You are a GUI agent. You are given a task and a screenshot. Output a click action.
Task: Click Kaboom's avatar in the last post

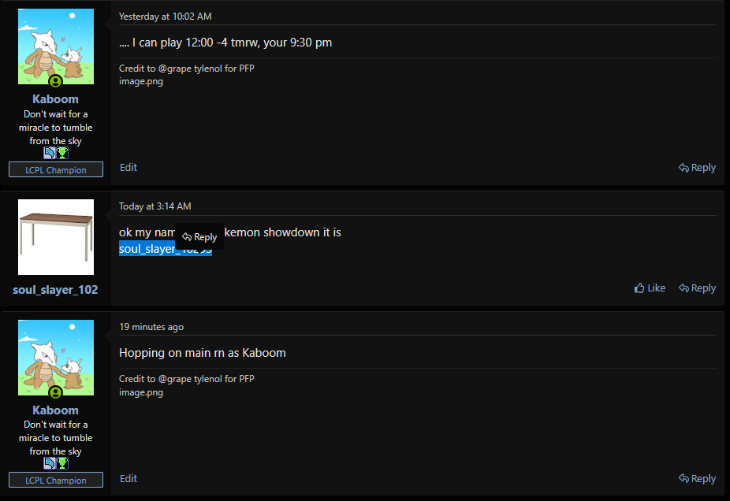point(56,358)
